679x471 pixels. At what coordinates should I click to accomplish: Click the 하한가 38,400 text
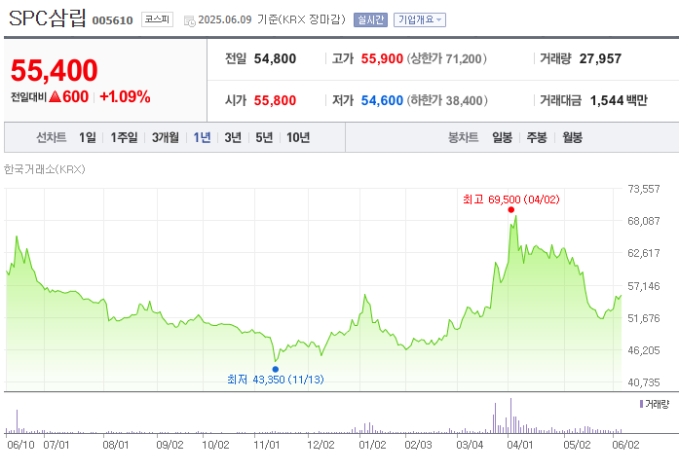coord(447,100)
